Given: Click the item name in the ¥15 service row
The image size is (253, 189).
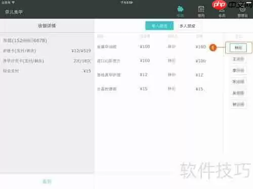Looking at the screenshot, I should pyautogui.click(x=107, y=89).
